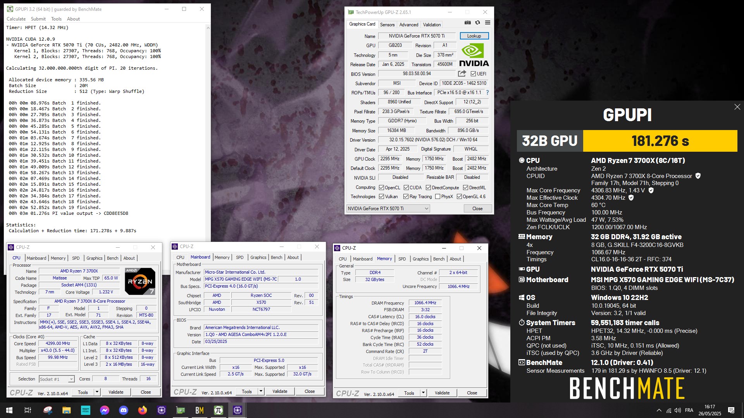744x418 pixels.
Task: Click the shield beside Max Effective Clock
Action: pos(631,198)
